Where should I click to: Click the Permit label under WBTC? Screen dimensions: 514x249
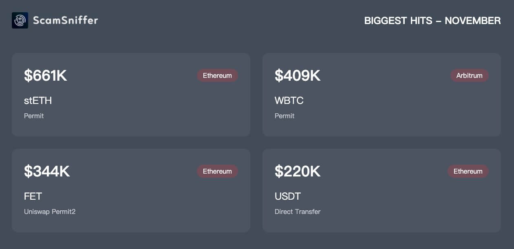(x=285, y=116)
